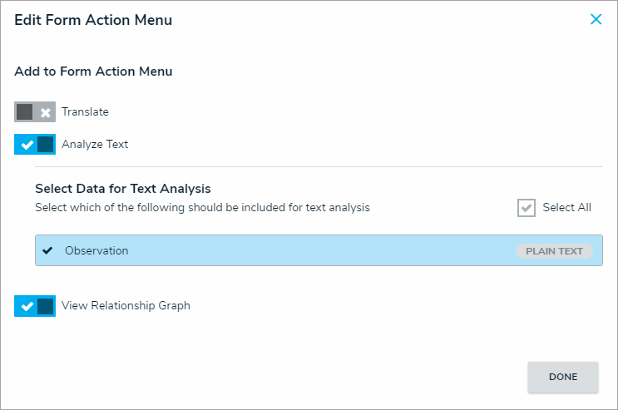Click the text analysis description sentence

(x=202, y=208)
